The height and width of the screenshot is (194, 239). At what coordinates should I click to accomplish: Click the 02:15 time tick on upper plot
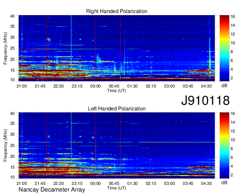tap(151, 86)
